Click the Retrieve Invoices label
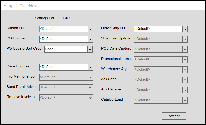The width and height of the screenshot is (206, 125). click(x=20, y=97)
